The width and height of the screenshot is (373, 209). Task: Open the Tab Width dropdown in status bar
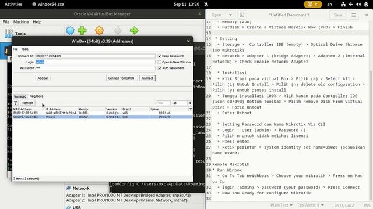point(311,205)
